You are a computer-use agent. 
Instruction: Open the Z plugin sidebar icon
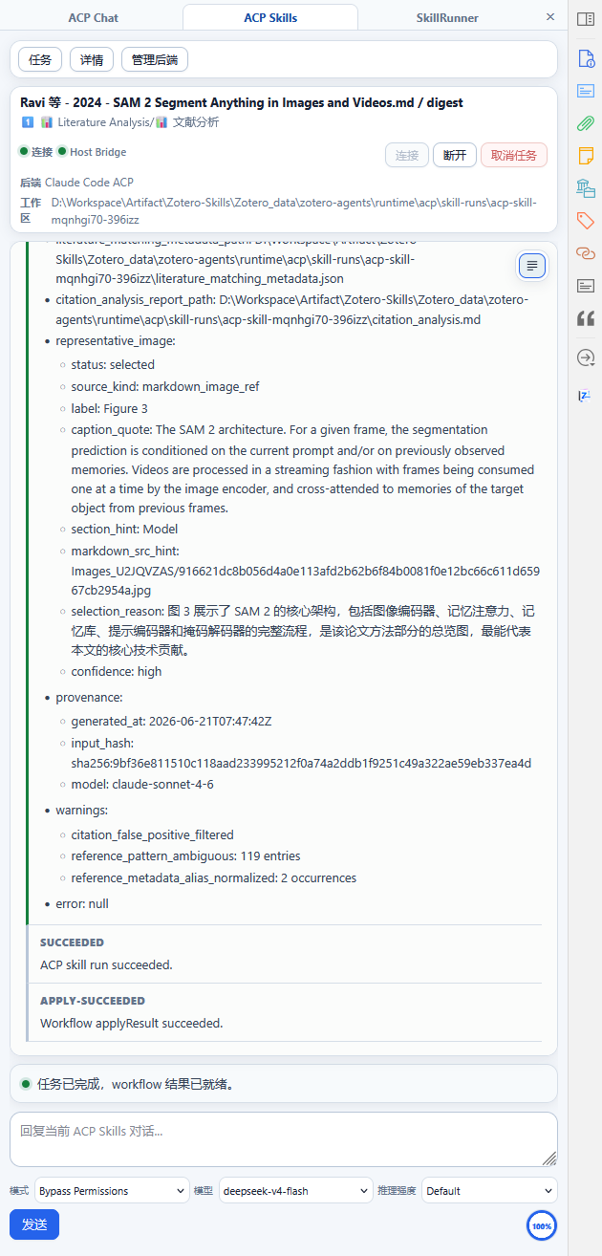point(585,396)
